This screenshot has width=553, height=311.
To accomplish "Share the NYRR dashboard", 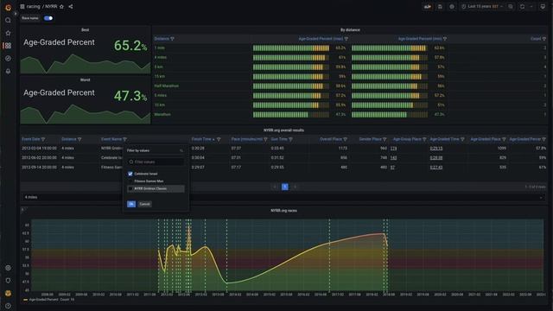I will pos(71,6).
